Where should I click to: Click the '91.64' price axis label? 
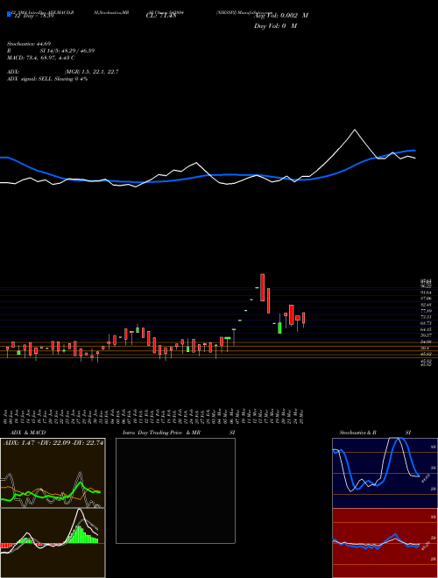(x=426, y=293)
